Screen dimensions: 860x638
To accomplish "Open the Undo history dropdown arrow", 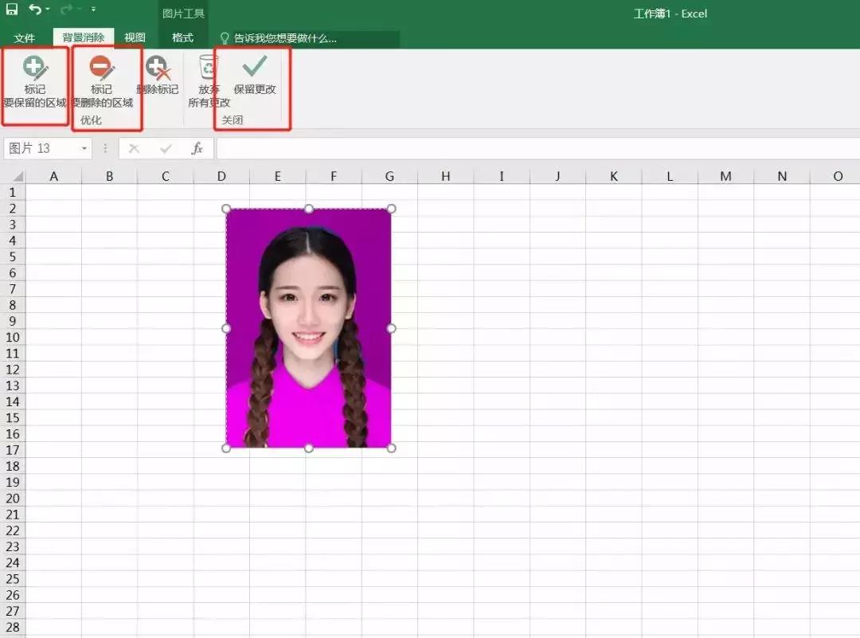I will click(48, 10).
